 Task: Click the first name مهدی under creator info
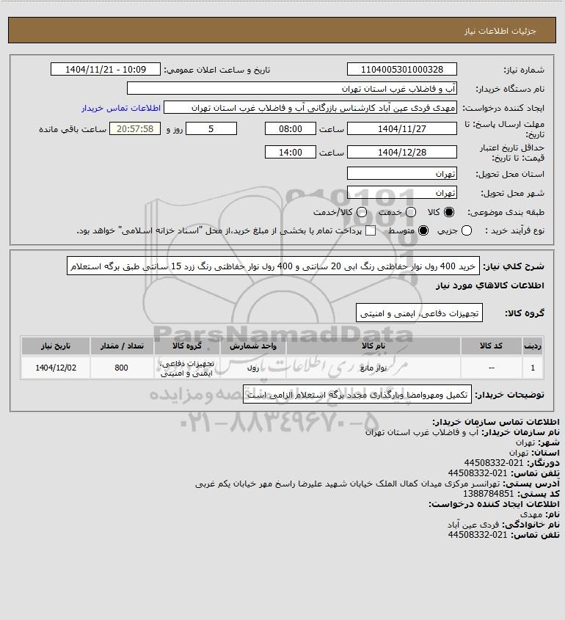[531, 514]
